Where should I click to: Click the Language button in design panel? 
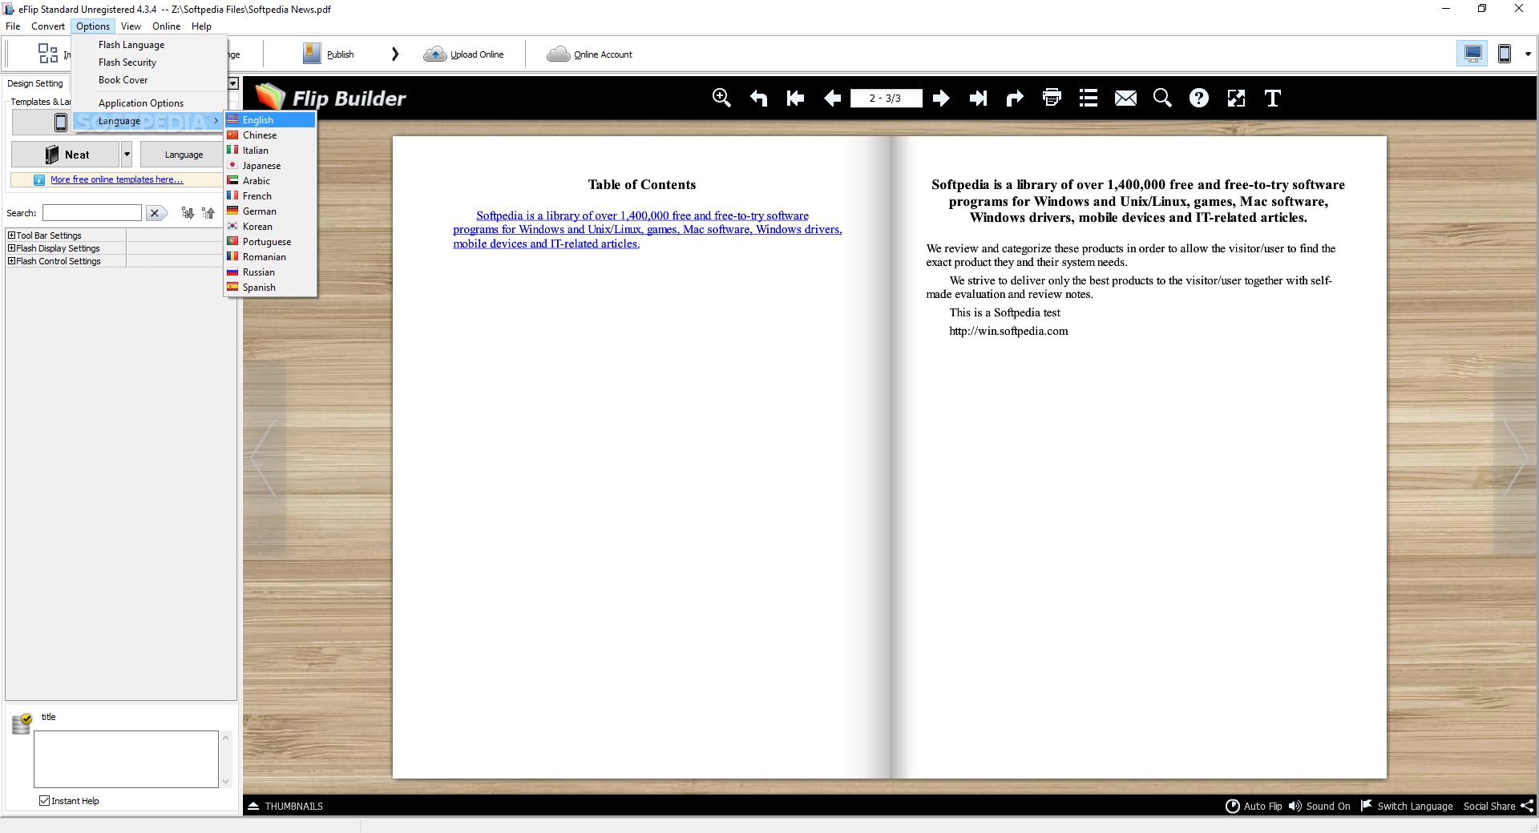coord(184,155)
